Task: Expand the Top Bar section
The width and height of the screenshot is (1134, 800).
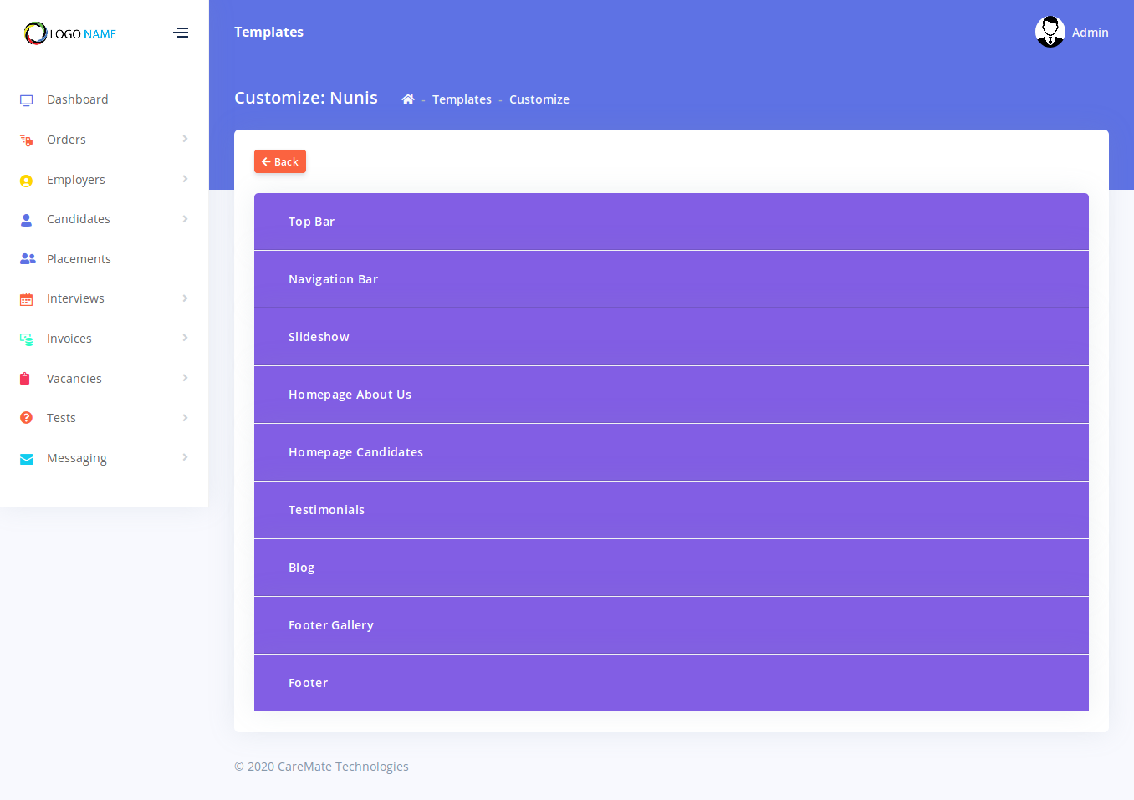Action: (671, 222)
